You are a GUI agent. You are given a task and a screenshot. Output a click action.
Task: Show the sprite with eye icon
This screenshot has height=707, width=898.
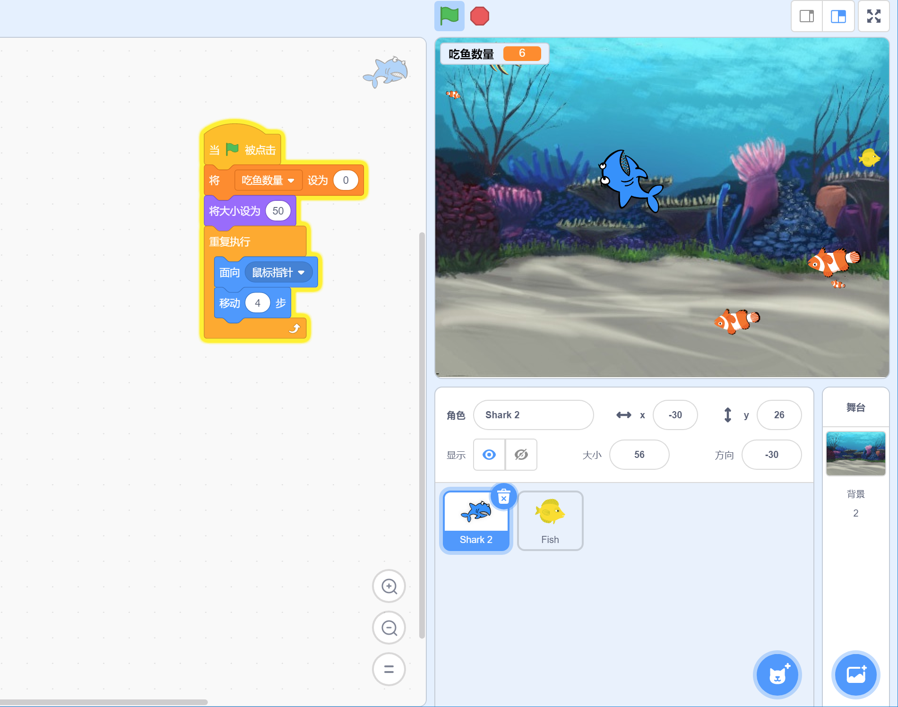click(x=489, y=455)
